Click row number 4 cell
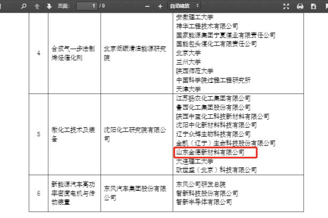This screenshot has width=328, height=218. pos(39,53)
